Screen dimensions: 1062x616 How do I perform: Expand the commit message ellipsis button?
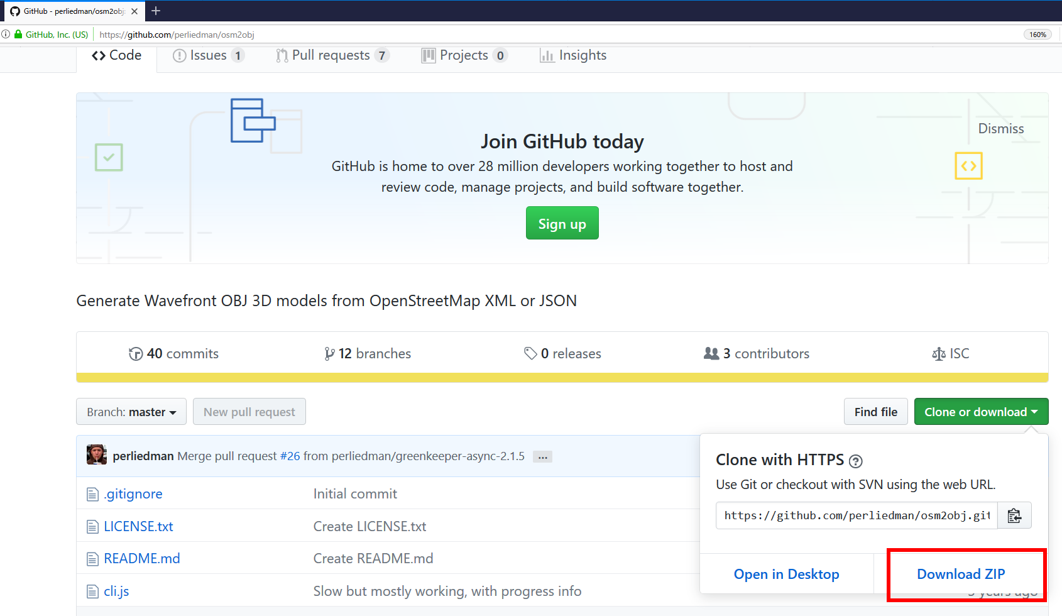point(542,457)
